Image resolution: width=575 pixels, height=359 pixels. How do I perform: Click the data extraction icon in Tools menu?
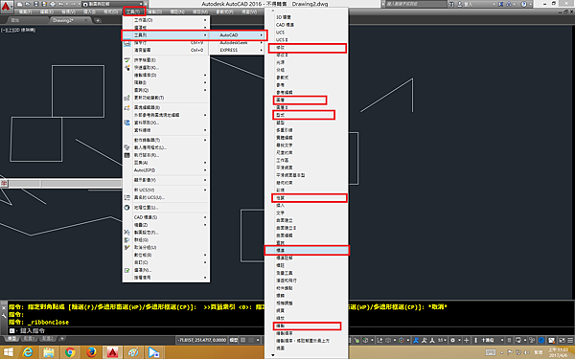(127, 123)
